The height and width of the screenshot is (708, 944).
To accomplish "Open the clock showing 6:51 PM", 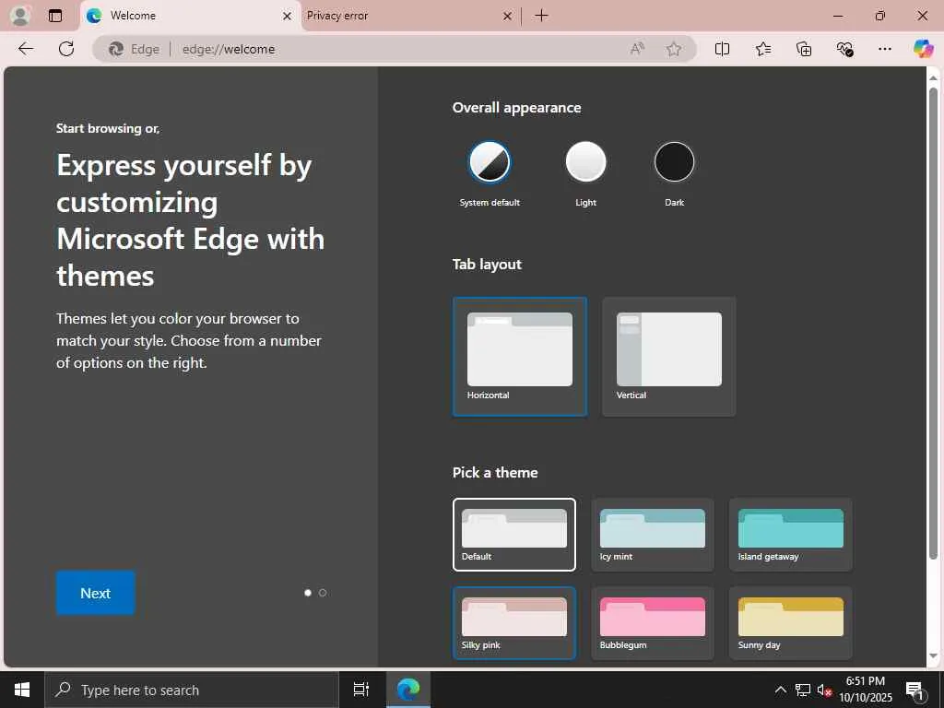I will (x=866, y=690).
